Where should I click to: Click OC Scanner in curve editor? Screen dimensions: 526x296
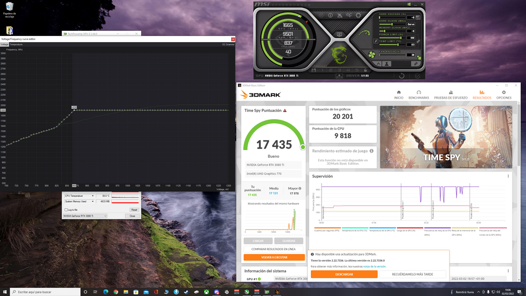(228, 44)
